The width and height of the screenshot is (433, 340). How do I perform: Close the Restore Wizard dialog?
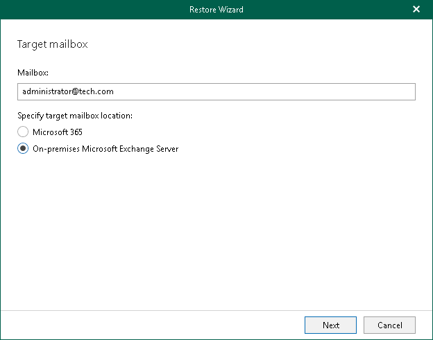[416, 10]
